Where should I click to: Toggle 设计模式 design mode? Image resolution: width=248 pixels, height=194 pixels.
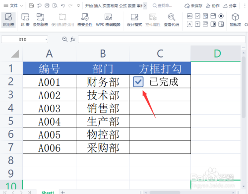point(134,20)
